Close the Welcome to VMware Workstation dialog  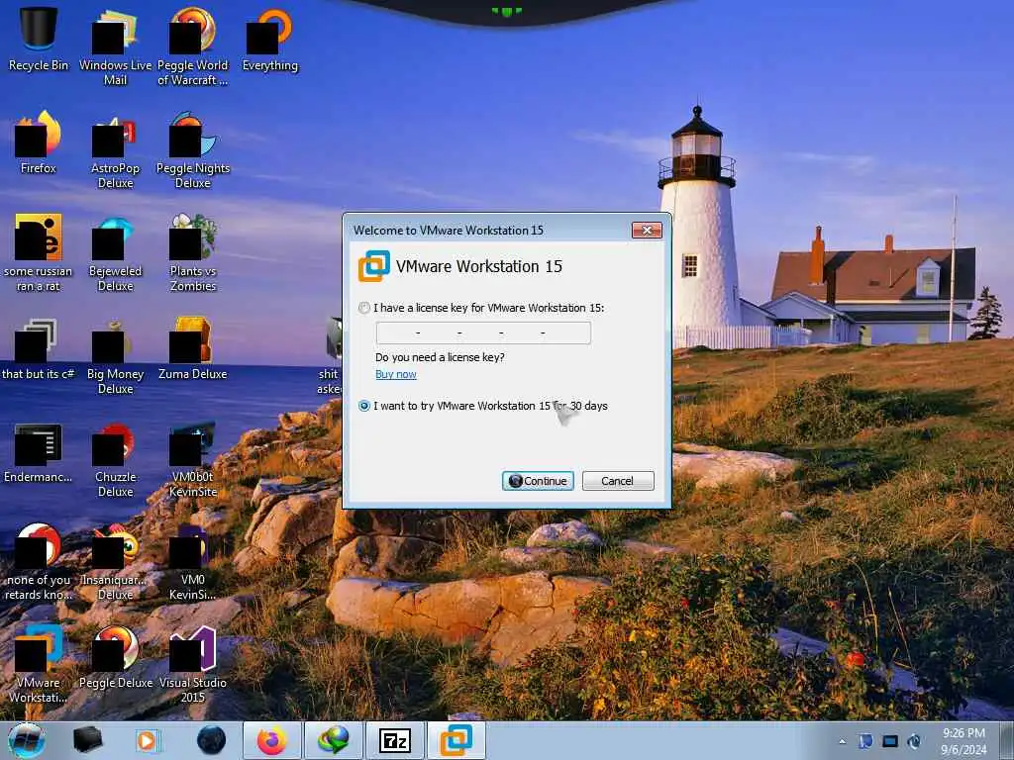[647, 230]
